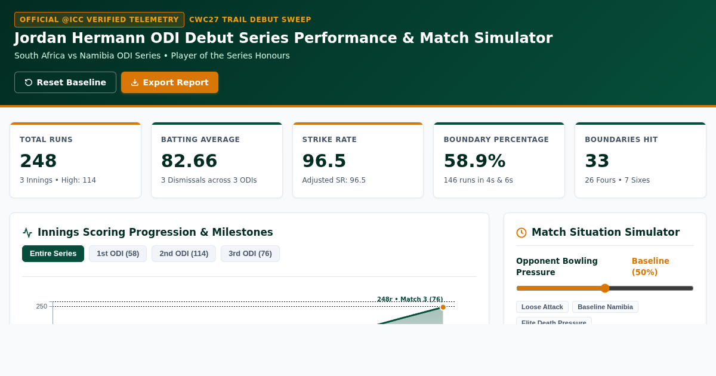Click the Opponent Bowling Pressure slider handle
The height and width of the screenshot is (376, 716).
[605, 288]
